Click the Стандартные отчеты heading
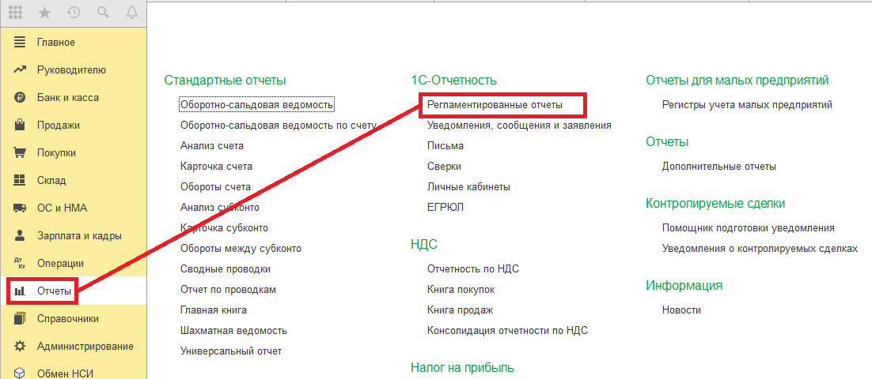 (226, 81)
